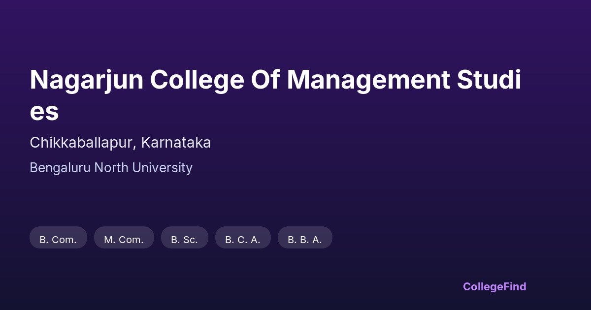
Task: Pick the B. C. A. course tag
Action: pos(243,240)
